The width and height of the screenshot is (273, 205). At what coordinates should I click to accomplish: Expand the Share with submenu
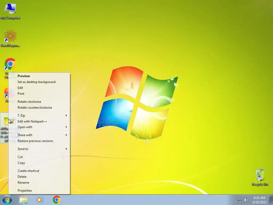39,135
